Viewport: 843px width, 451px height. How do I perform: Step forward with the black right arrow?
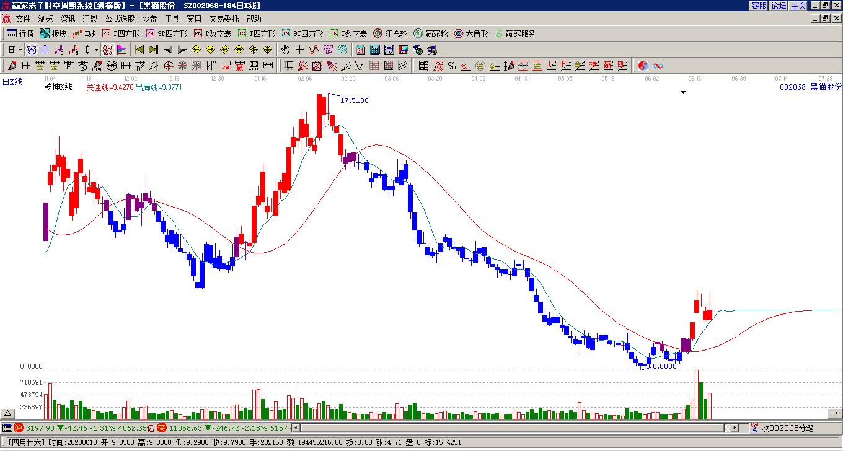coord(182,50)
